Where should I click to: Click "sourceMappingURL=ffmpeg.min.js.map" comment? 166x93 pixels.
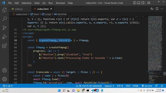[x=52, y=30]
